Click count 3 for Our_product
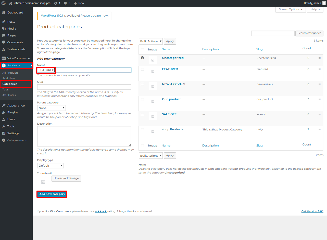This screenshot has height=240, width=327. coord(308,99)
